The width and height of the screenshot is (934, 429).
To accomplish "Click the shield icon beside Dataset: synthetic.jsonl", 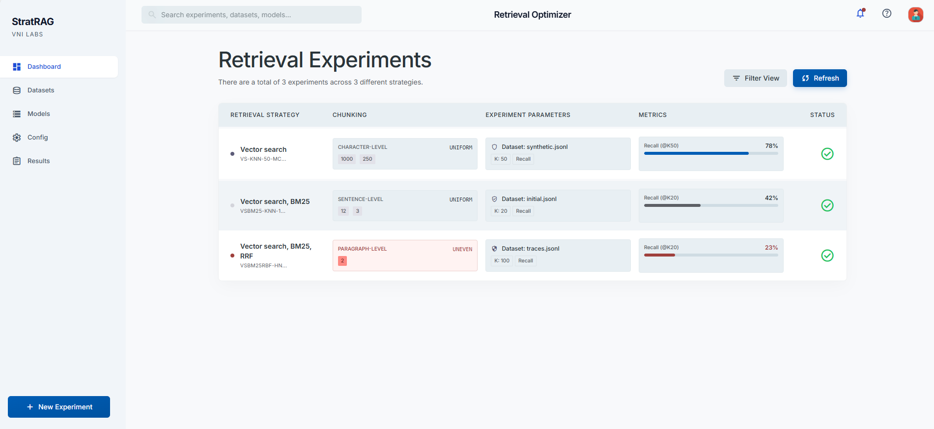I will click(494, 147).
